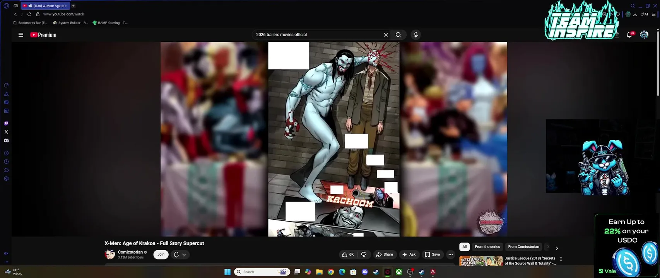
Task: Open the BAMF-Gaming bookmark
Action: [110, 23]
